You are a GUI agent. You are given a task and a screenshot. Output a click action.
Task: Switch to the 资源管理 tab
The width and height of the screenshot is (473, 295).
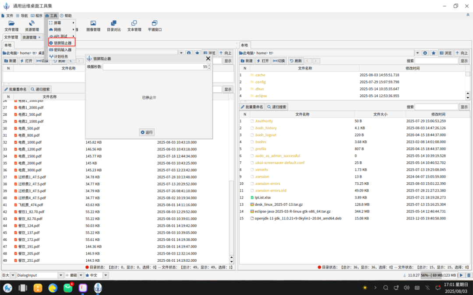pyautogui.click(x=29, y=38)
